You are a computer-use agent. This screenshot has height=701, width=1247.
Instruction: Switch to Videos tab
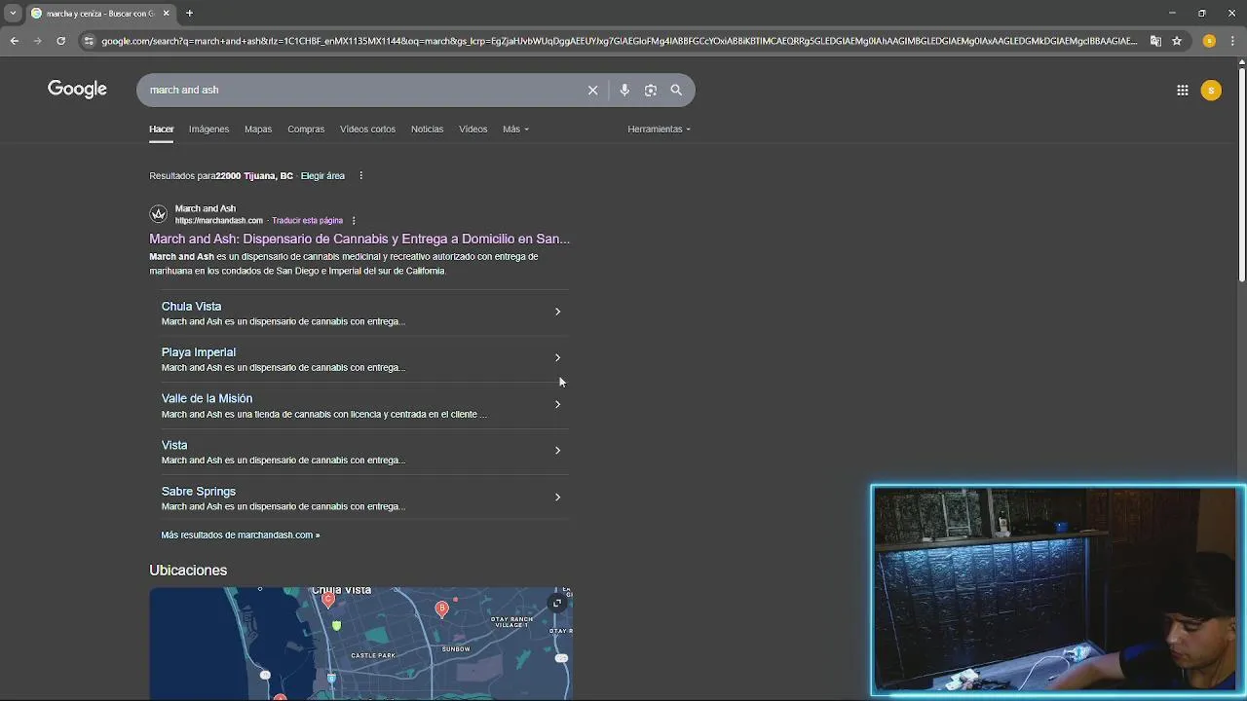[473, 129]
